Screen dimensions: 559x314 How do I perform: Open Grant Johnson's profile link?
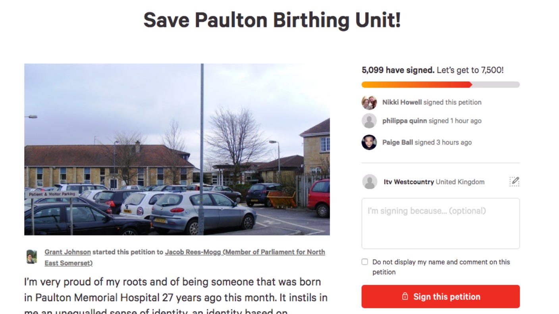[67, 252]
